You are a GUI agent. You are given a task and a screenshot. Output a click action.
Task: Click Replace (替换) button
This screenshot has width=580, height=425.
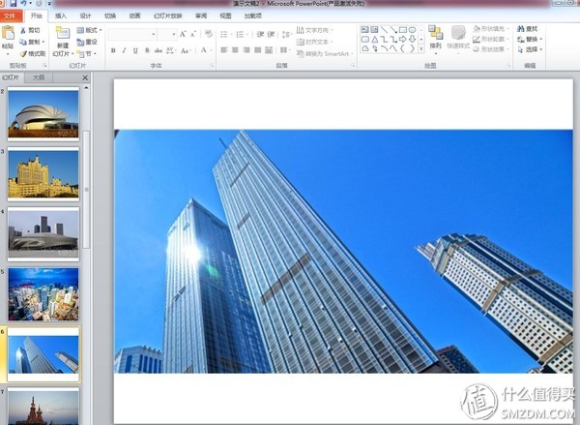click(530, 39)
